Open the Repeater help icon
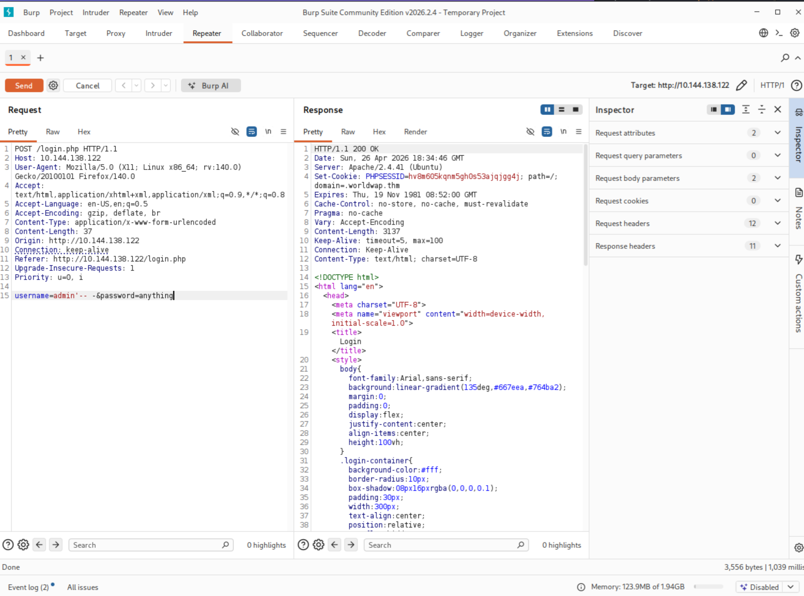 (x=796, y=85)
